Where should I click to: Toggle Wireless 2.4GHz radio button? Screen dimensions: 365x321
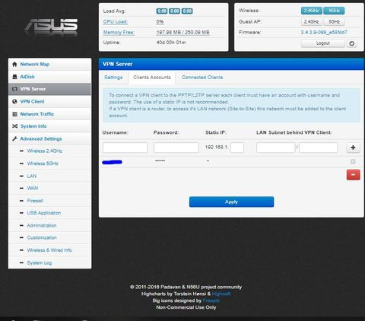(311, 11)
